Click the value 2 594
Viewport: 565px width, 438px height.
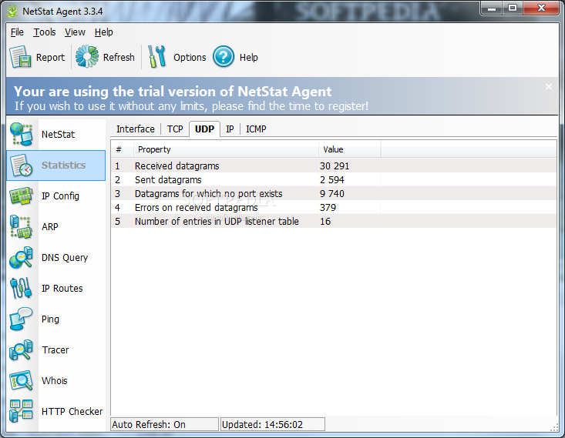pyautogui.click(x=332, y=179)
